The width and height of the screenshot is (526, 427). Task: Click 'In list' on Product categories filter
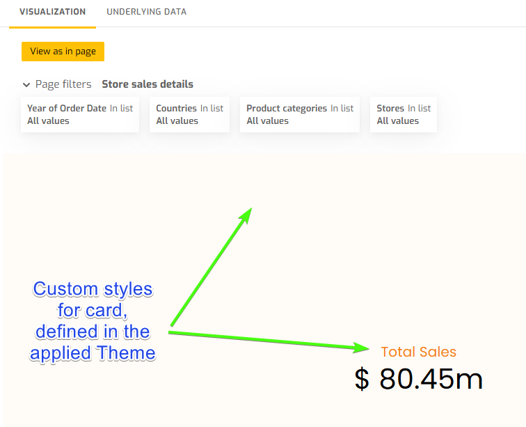point(342,109)
